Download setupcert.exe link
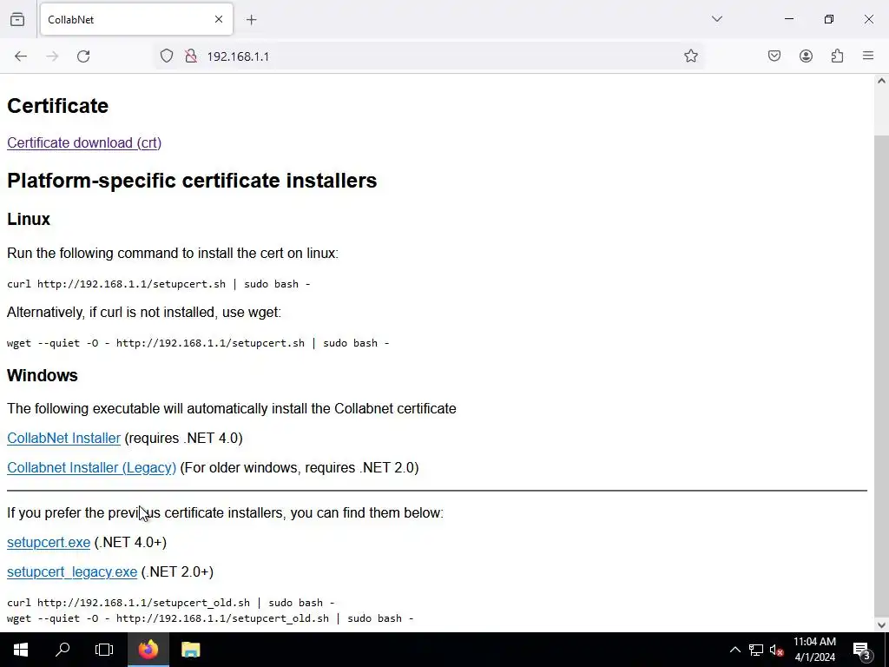 tap(49, 542)
